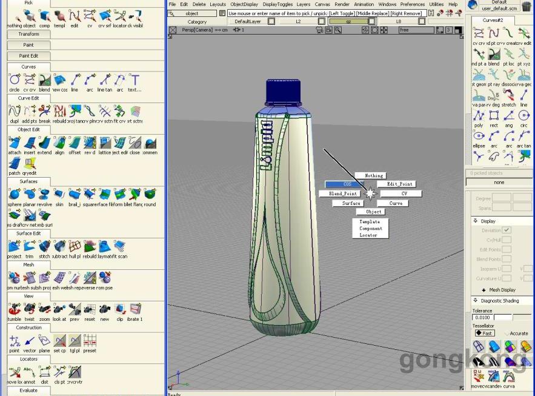Select the skin surface tool
Image resolution: width=535 pixels, height=396 pixels.
tap(59, 195)
